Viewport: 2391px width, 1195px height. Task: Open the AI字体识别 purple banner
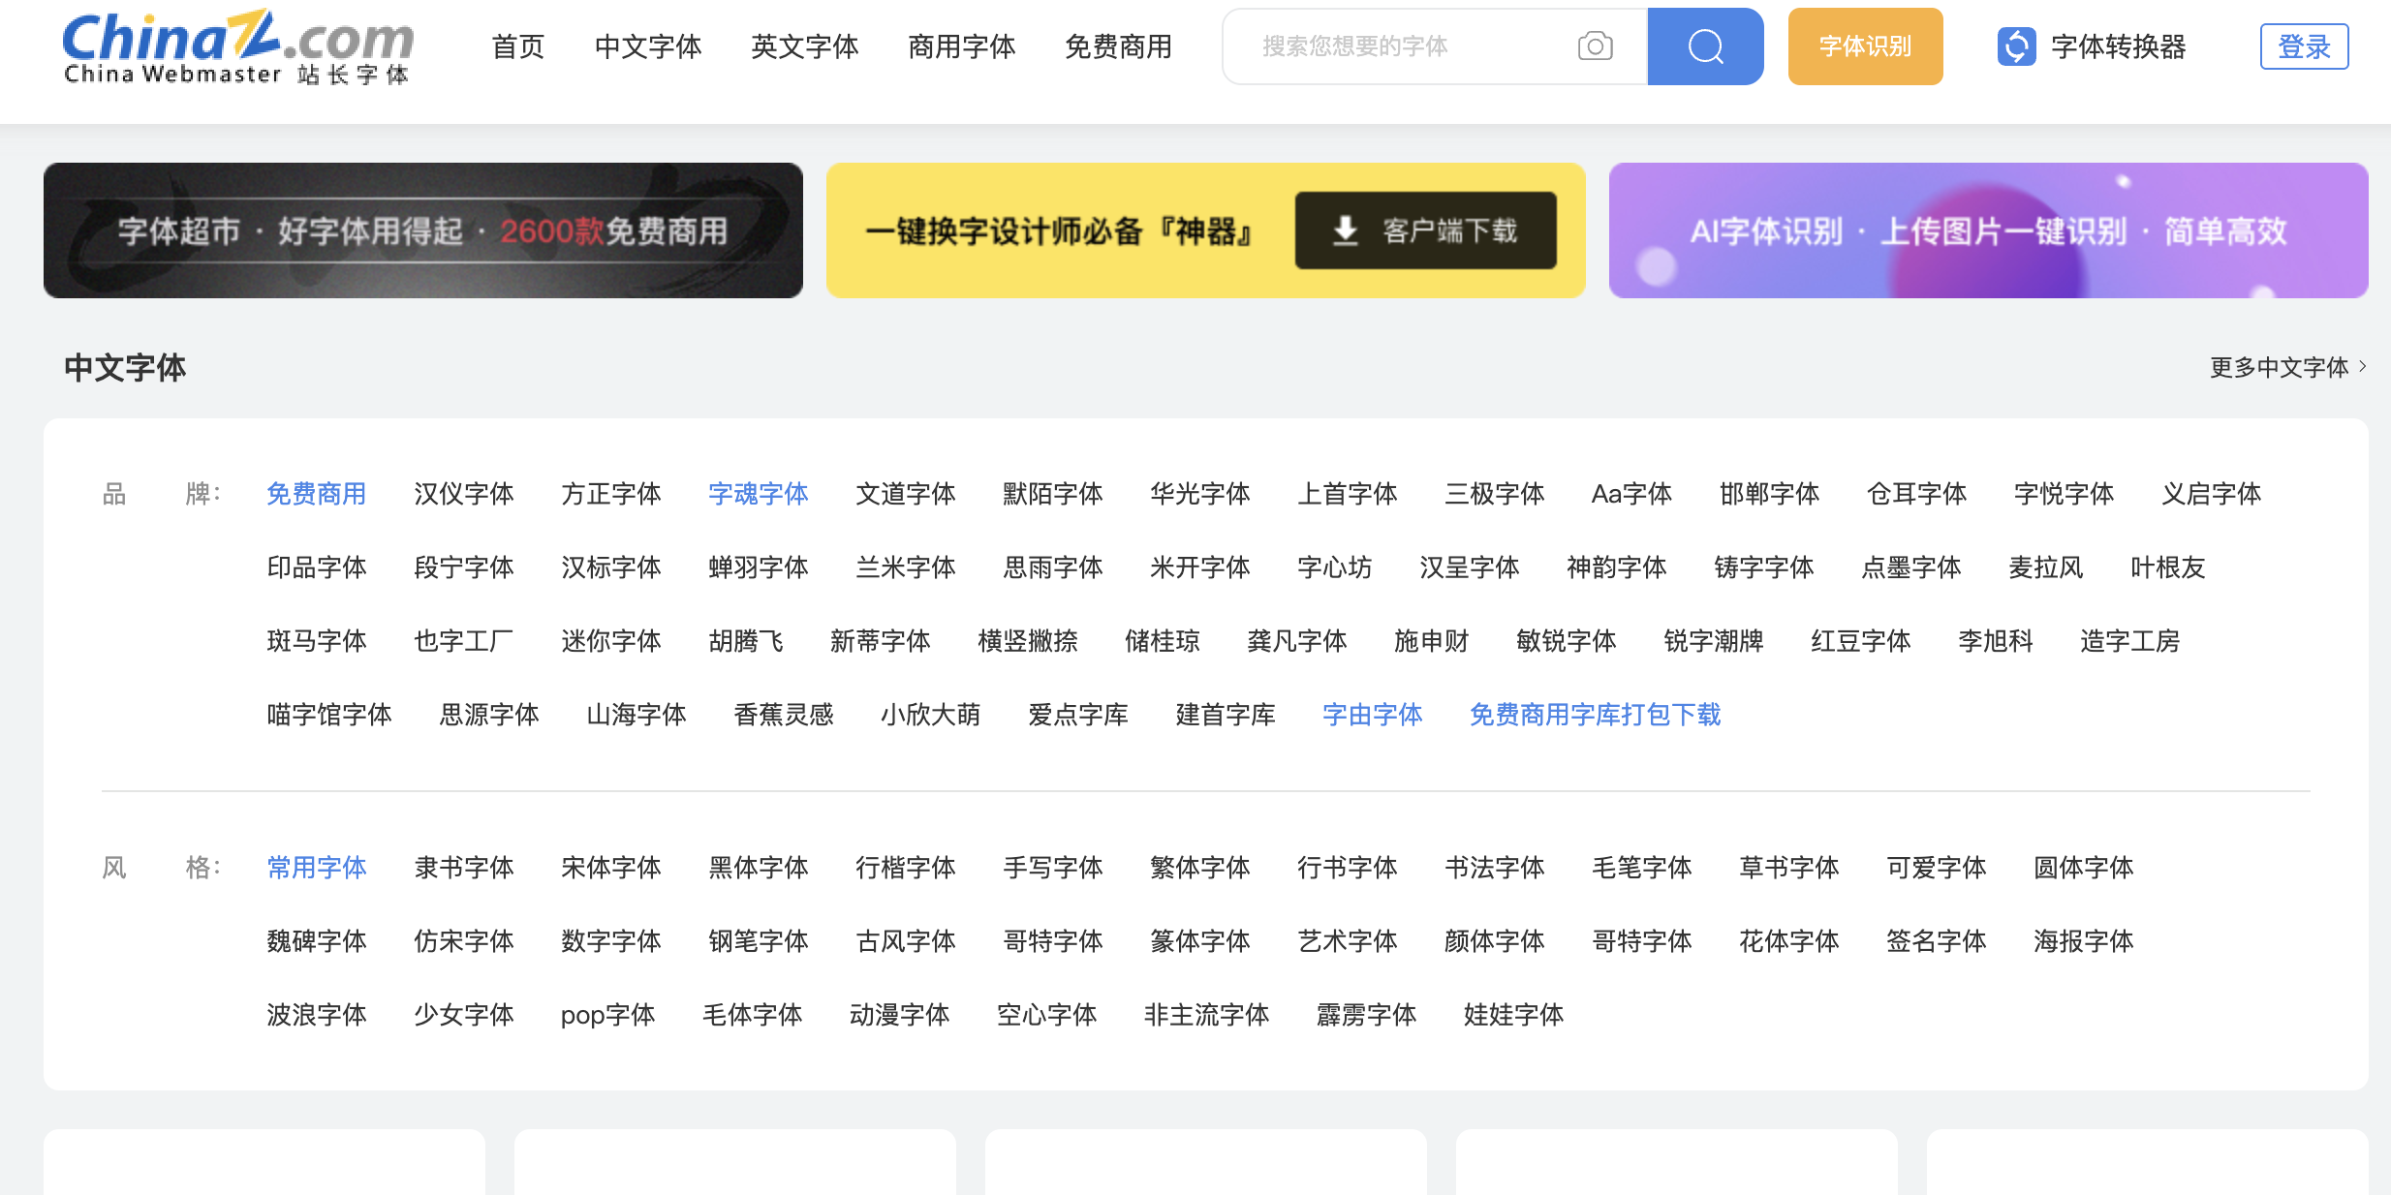tap(1989, 230)
